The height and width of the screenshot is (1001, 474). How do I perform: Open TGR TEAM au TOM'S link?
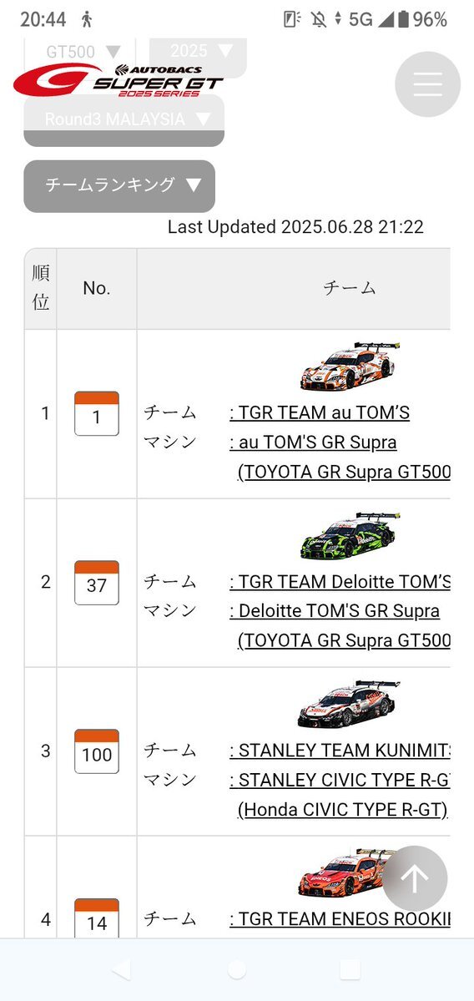point(320,413)
